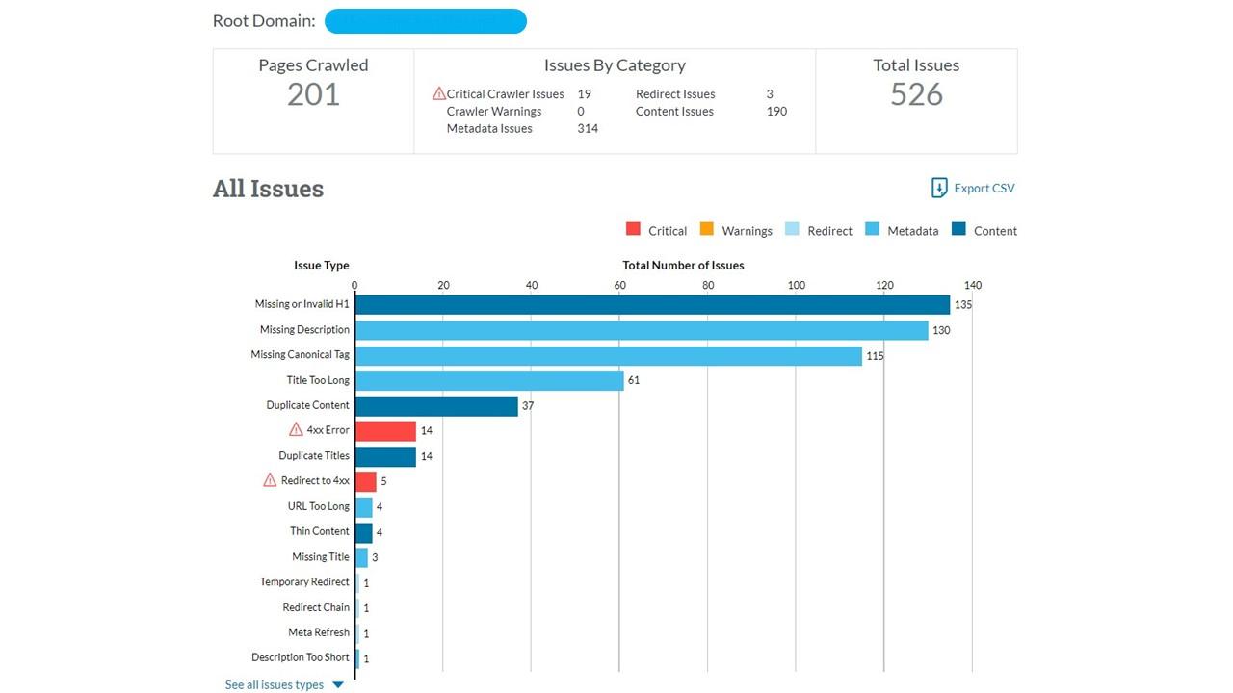Select the Duplicate Content issue label

308,405
